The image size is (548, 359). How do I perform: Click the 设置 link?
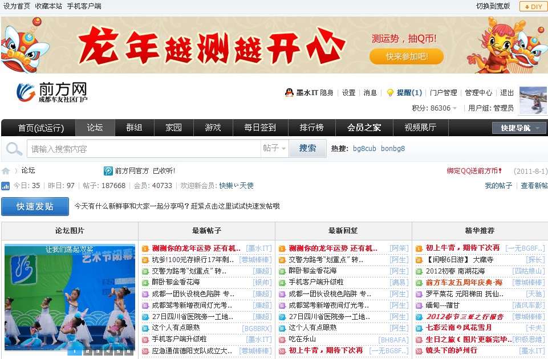348,92
